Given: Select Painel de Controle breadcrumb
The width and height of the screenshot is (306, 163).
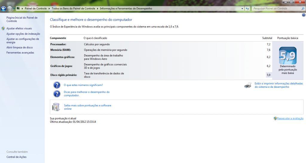Looking at the screenshot, I should click(x=36, y=9).
